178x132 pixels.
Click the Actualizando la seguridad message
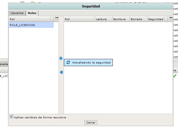point(91,62)
